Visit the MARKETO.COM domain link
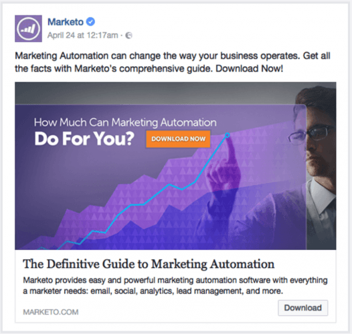Screen dimensions: 352x334 click(x=51, y=312)
